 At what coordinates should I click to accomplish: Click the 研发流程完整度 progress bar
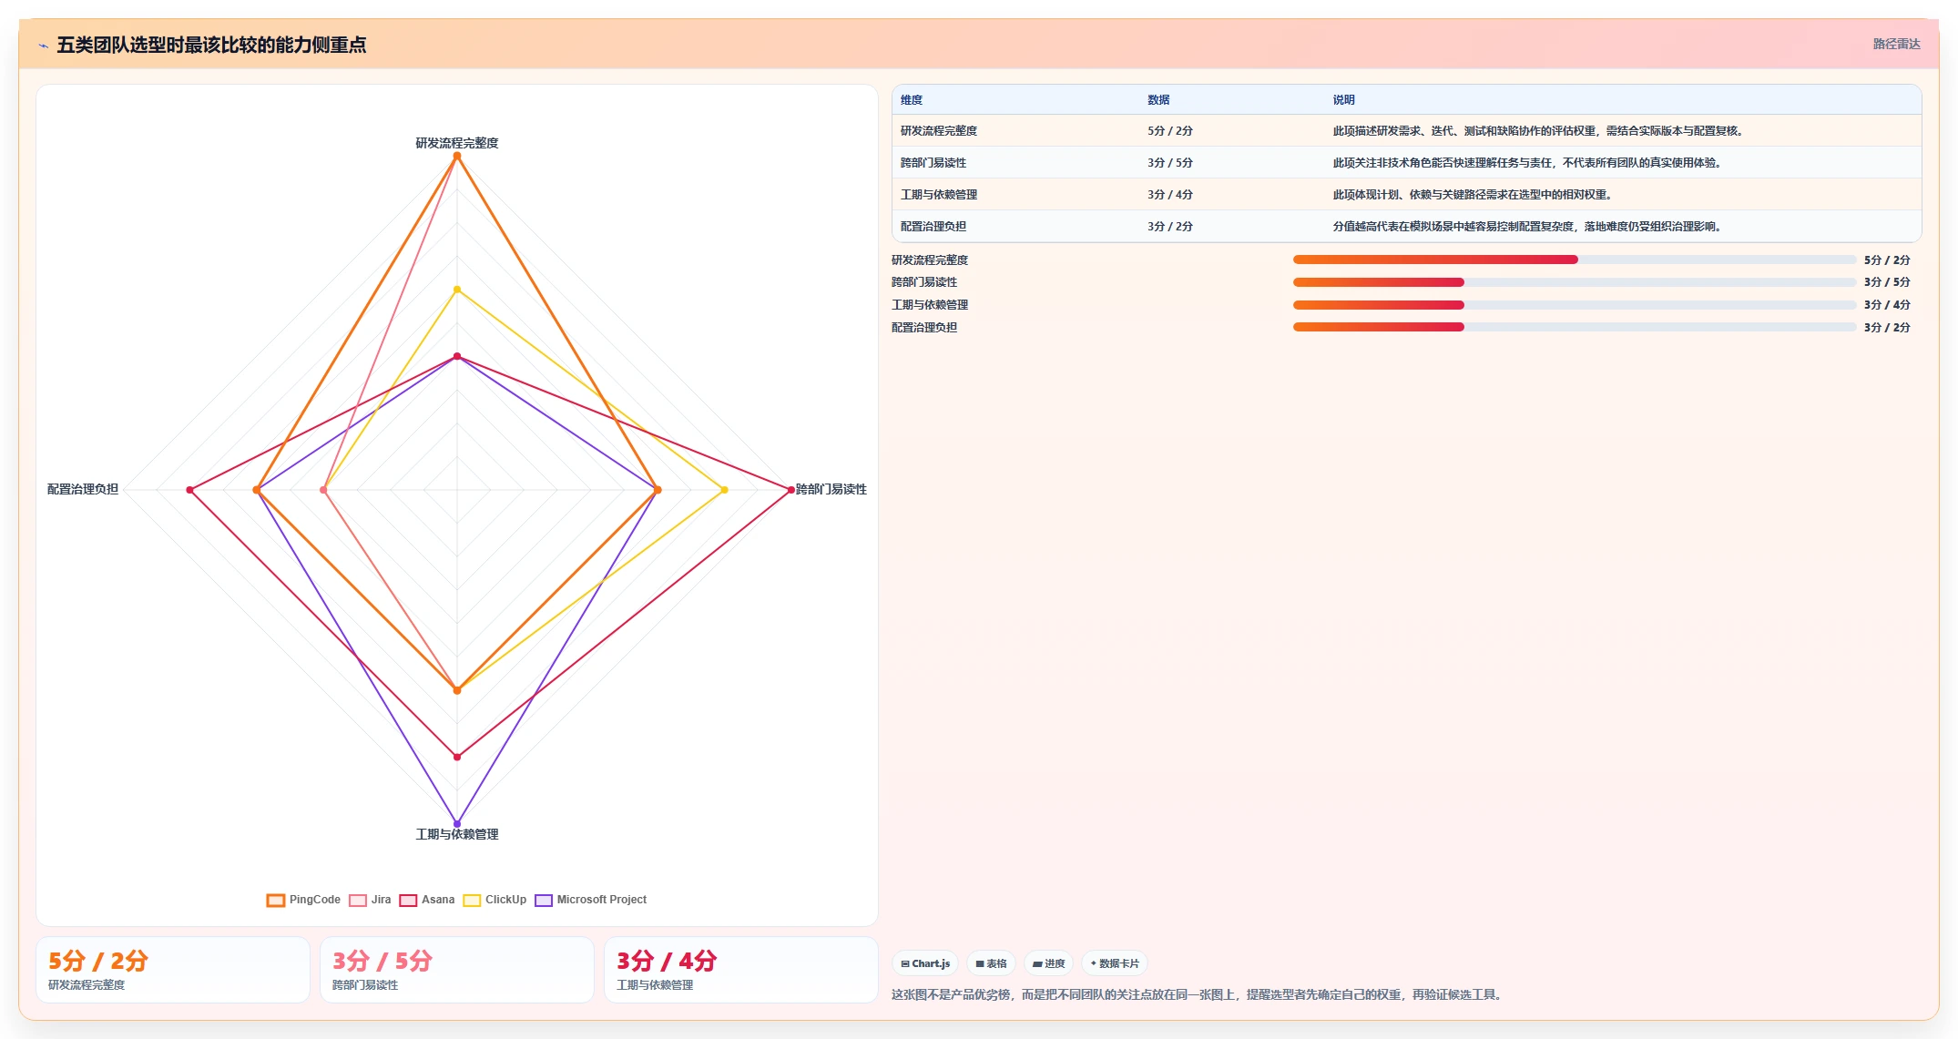(1575, 260)
